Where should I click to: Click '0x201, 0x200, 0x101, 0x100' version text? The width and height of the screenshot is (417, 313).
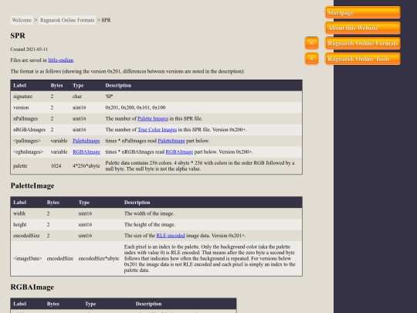[x=135, y=107]
